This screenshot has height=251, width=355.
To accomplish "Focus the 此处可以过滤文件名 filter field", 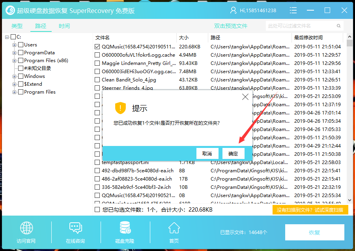I will [305, 26].
